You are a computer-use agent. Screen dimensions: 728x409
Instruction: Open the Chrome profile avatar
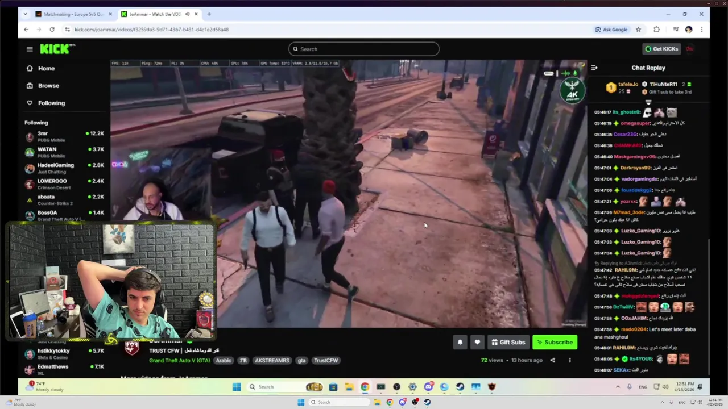pos(689,29)
